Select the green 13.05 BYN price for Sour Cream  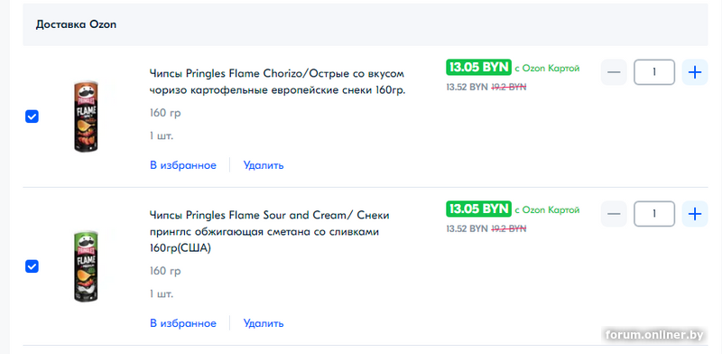pyautogui.click(x=478, y=209)
